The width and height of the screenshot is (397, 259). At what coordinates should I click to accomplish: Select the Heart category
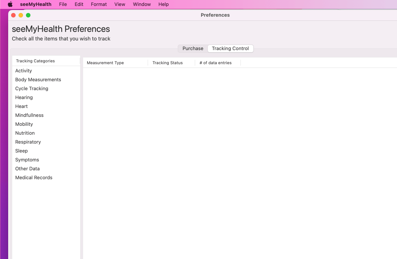click(46, 106)
